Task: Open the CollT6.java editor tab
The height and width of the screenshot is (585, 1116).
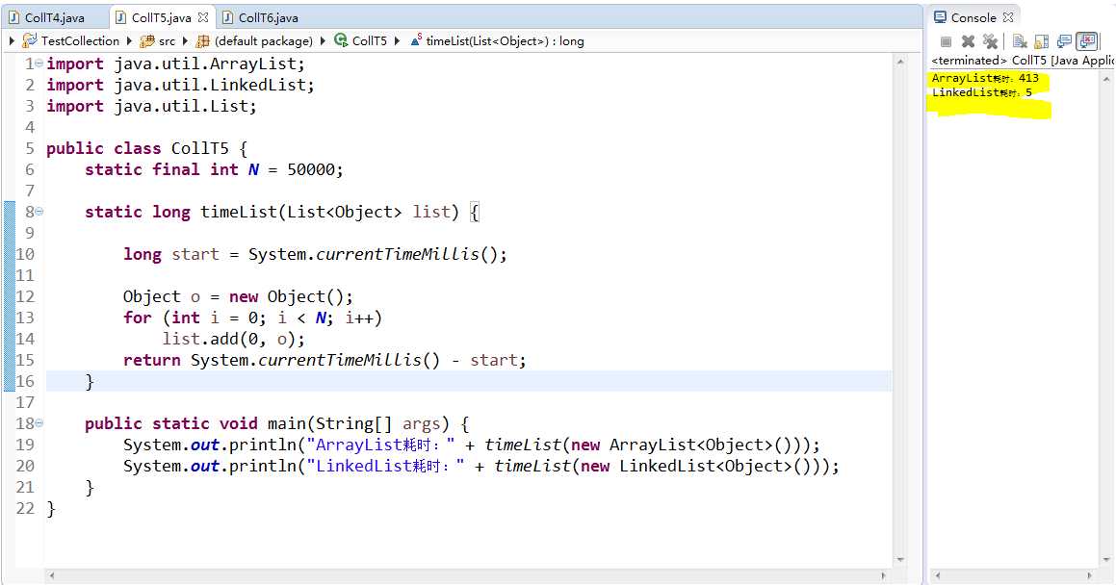Action: (260, 17)
